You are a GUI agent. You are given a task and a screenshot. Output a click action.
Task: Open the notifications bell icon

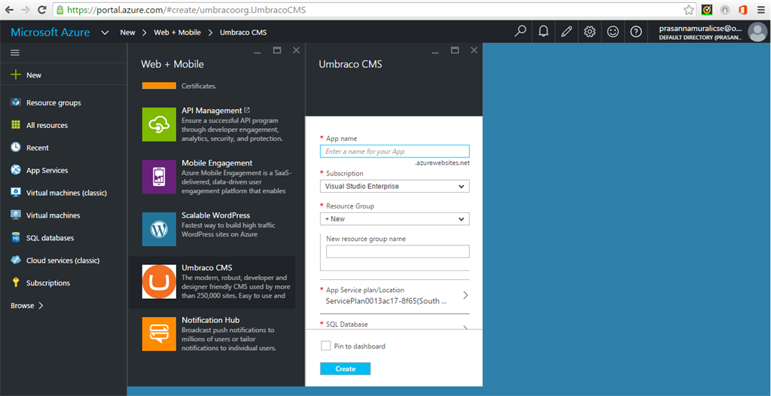pos(544,32)
